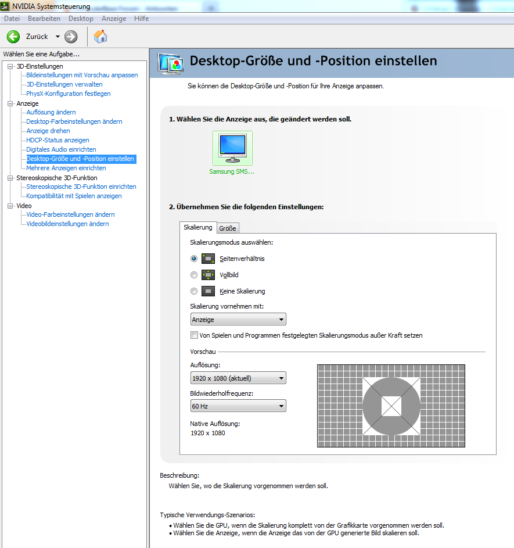Open Kompatibilität mit Spielen anzeigen
The image size is (514, 548).
(74, 196)
